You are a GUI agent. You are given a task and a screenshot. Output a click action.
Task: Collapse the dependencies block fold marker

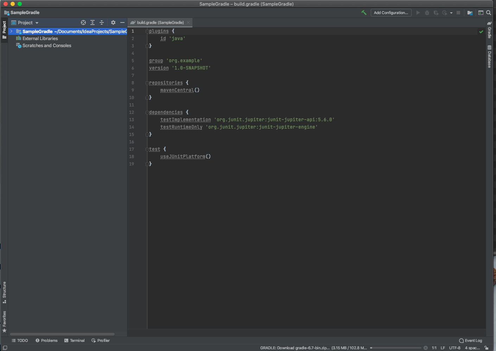[147, 112]
